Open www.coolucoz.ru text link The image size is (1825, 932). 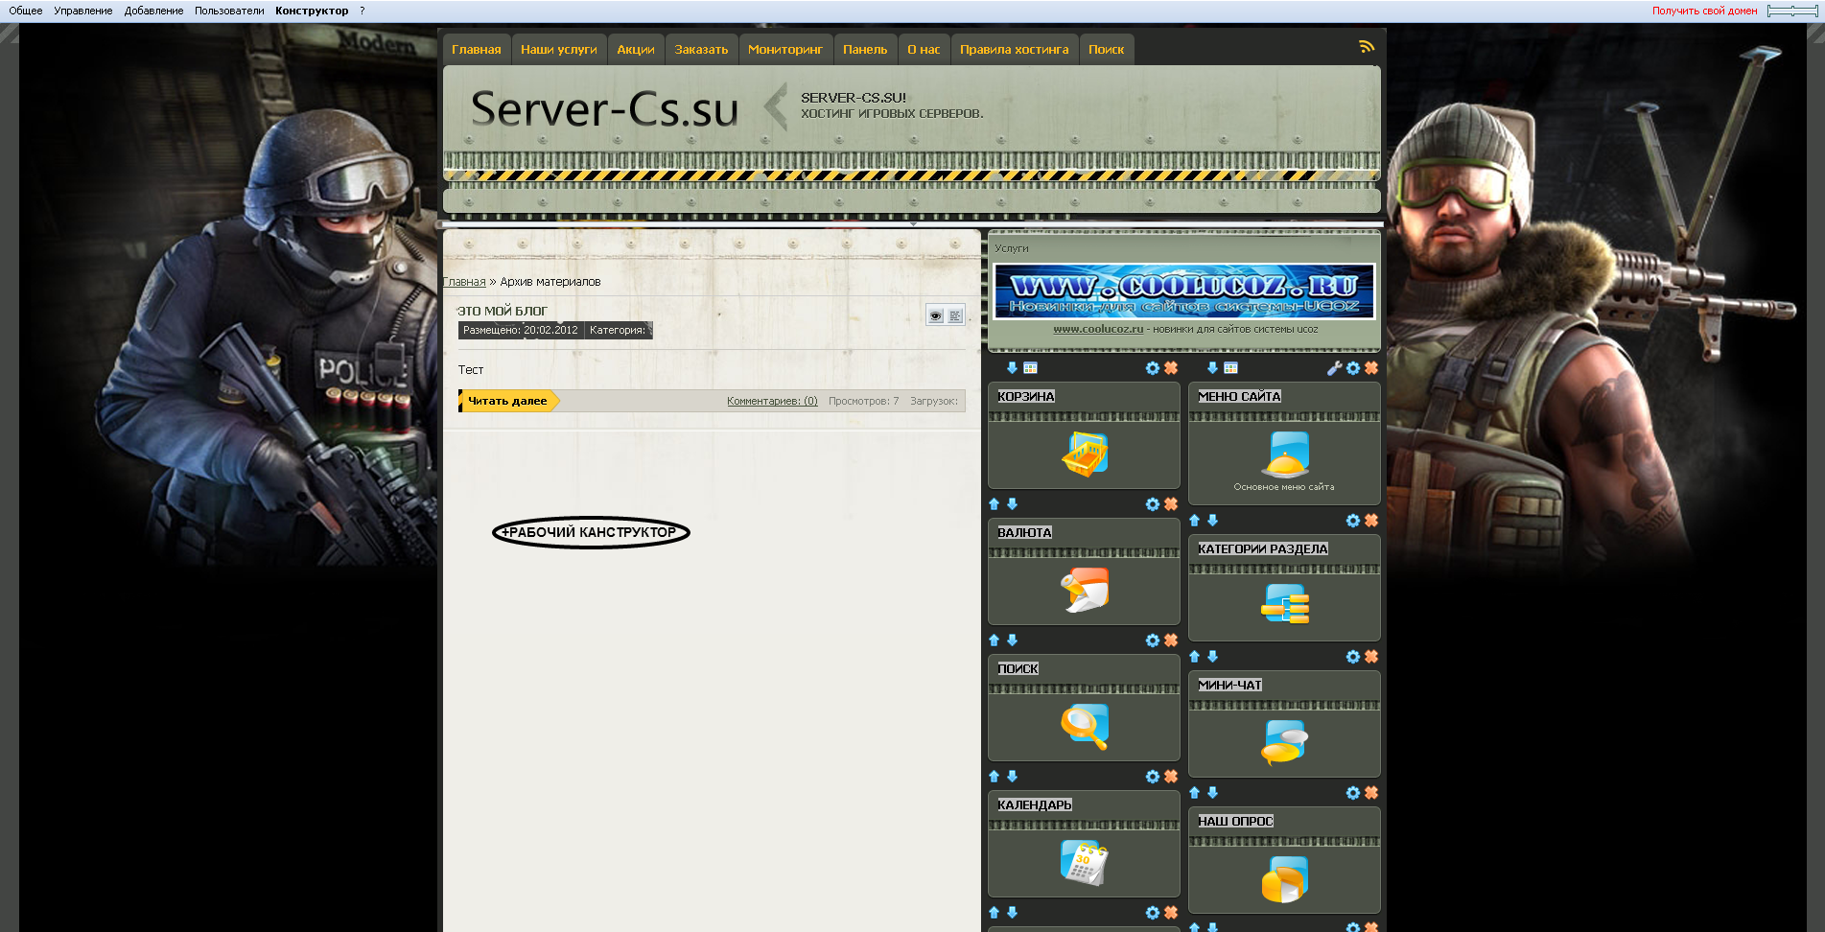coord(1098,329)
